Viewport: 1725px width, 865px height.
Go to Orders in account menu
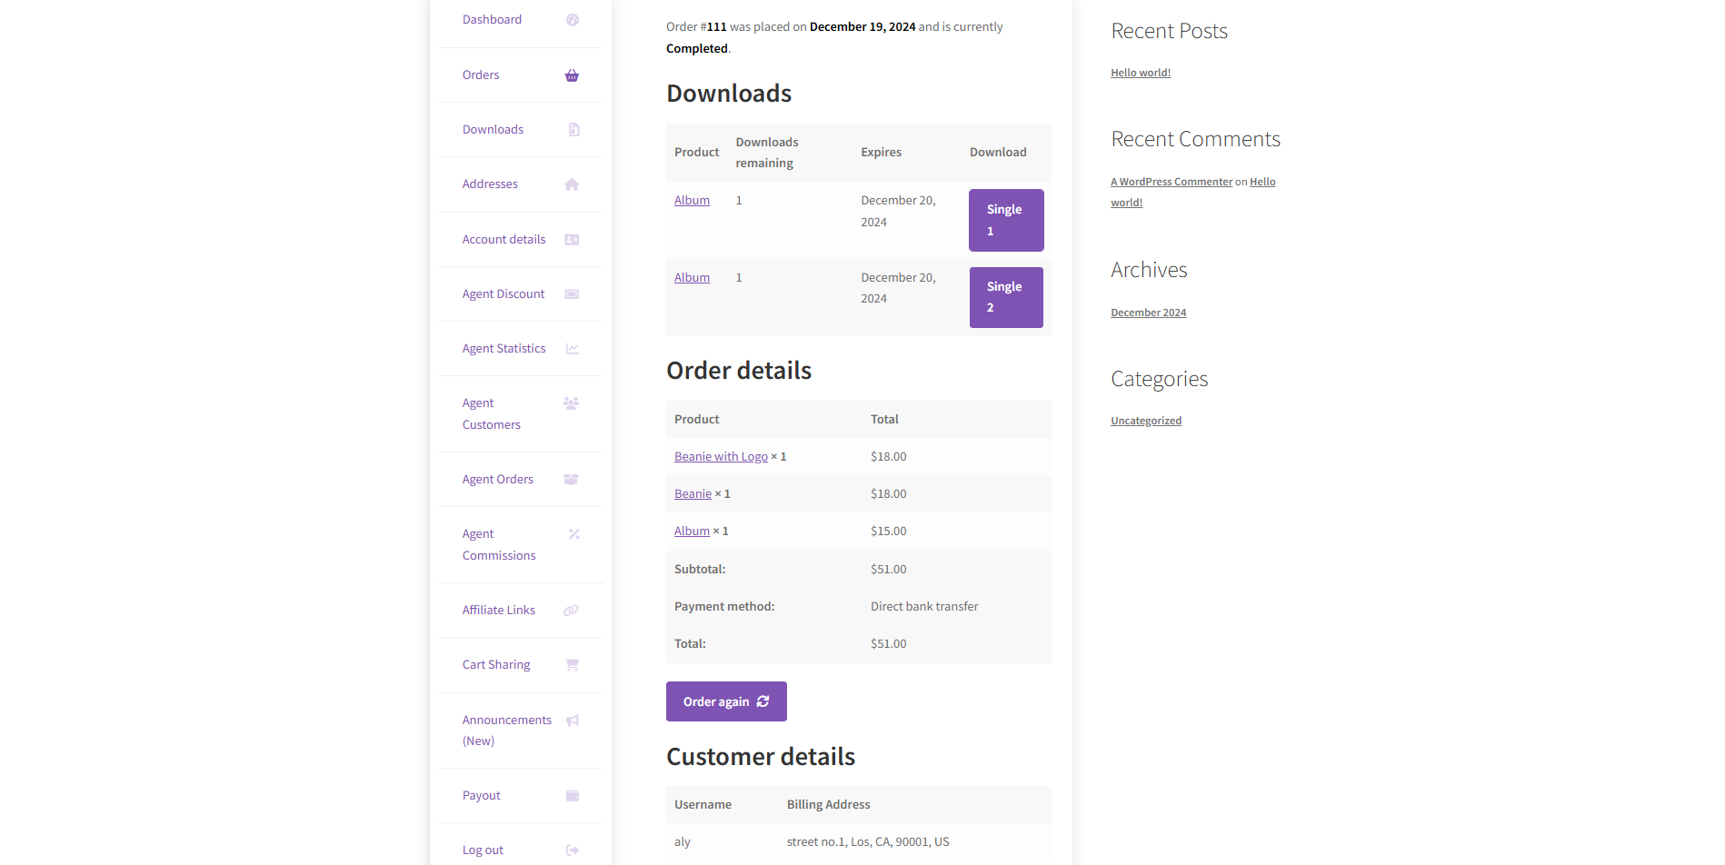tap(481, 75)
